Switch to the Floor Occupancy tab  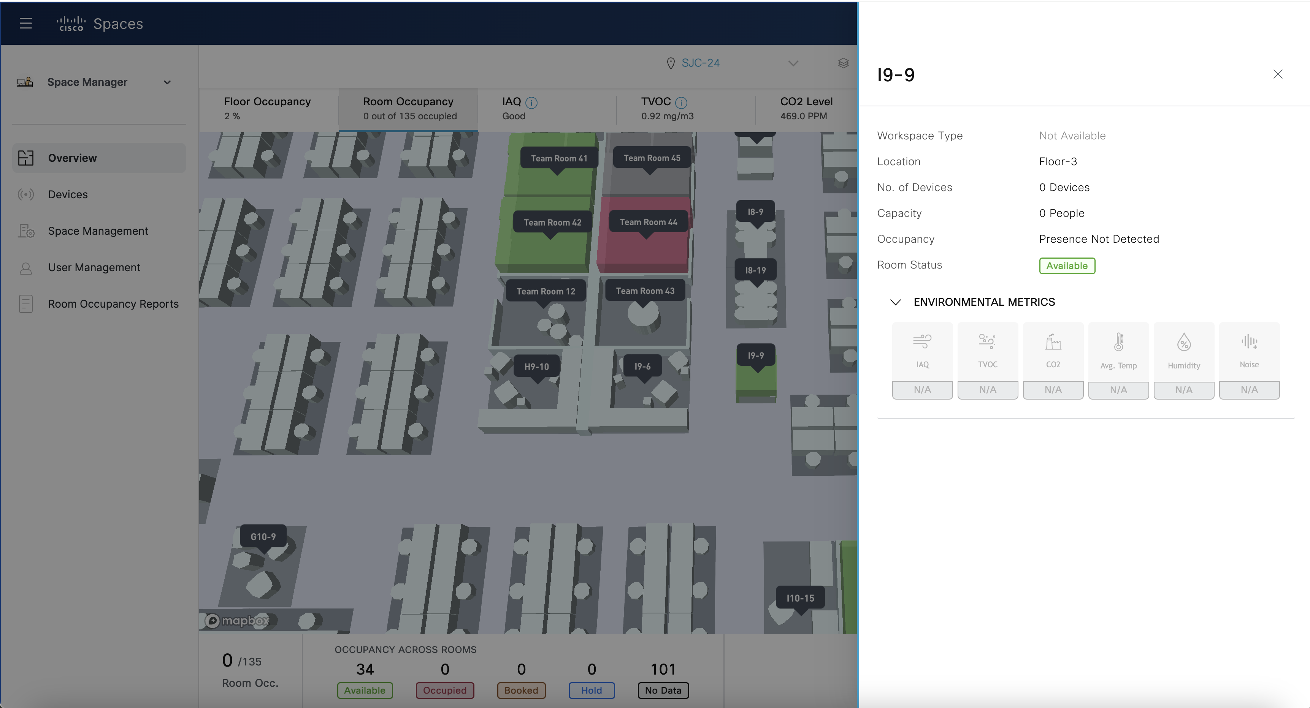click(268, 108)
